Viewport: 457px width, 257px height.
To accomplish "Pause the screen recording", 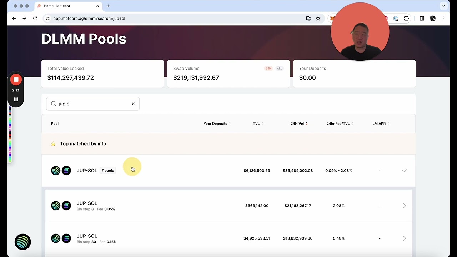I will (x=16, y=99).
